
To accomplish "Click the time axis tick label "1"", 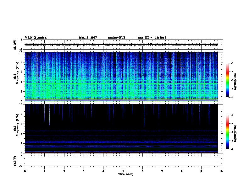I will coord(44,171).
